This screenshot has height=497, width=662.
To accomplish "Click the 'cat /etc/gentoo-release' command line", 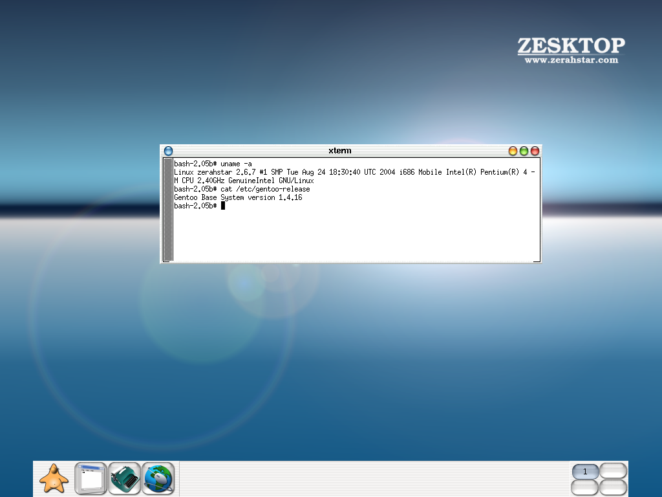I will coord(242,189).
